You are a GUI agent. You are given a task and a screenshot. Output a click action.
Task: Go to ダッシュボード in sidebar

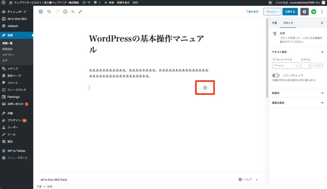17,12
